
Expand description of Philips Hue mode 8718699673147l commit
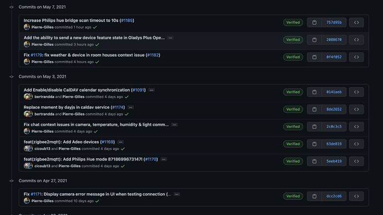click(164, 159)
